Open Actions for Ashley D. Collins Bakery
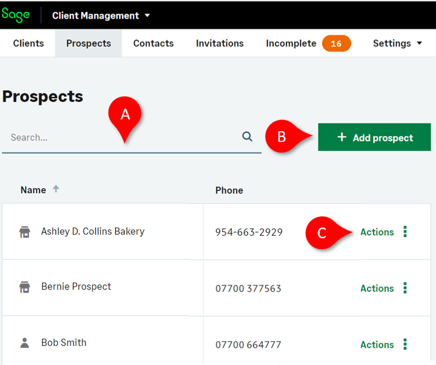 pos(377,232)
